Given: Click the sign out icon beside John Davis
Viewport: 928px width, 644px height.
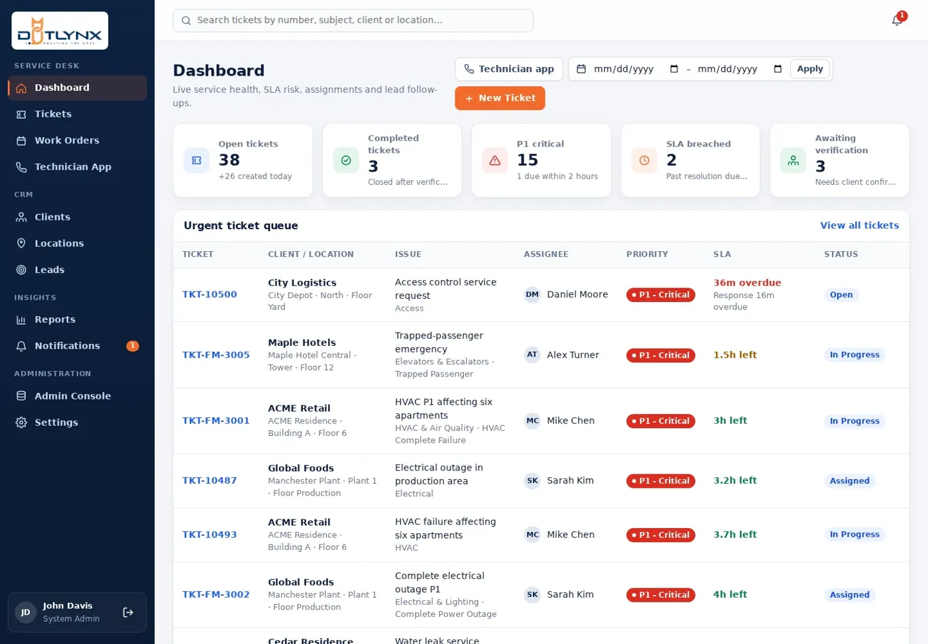Looking at the screenshot, I should [128, 612].
